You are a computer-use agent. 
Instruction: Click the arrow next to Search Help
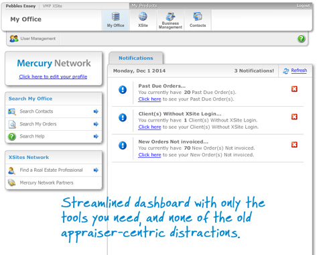(96, 136)
